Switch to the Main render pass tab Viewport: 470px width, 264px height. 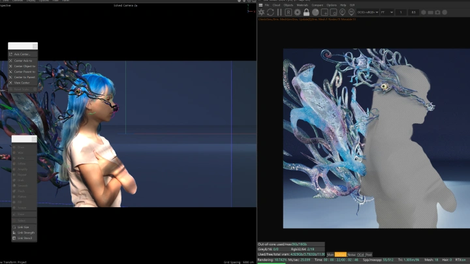coord(331,254)
